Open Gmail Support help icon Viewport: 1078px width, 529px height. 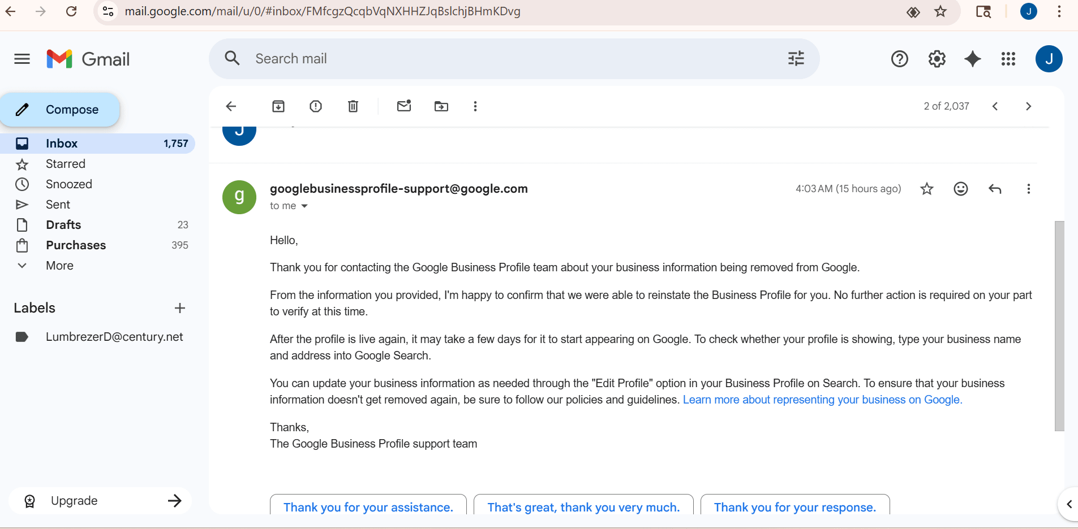[900, 59]
